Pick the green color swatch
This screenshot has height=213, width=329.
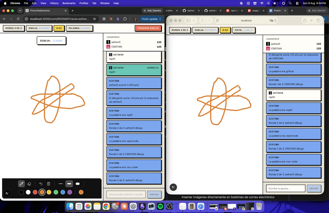(x=56, y=192)
